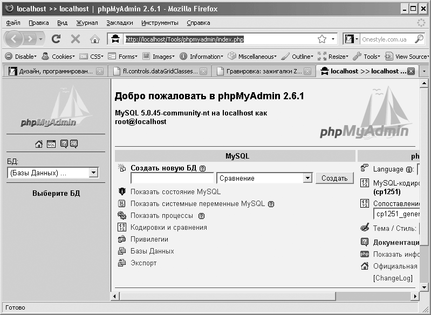431x315 pixels.
Task: Open the list all tabs dropdown arrow
Action: (424, 71)
